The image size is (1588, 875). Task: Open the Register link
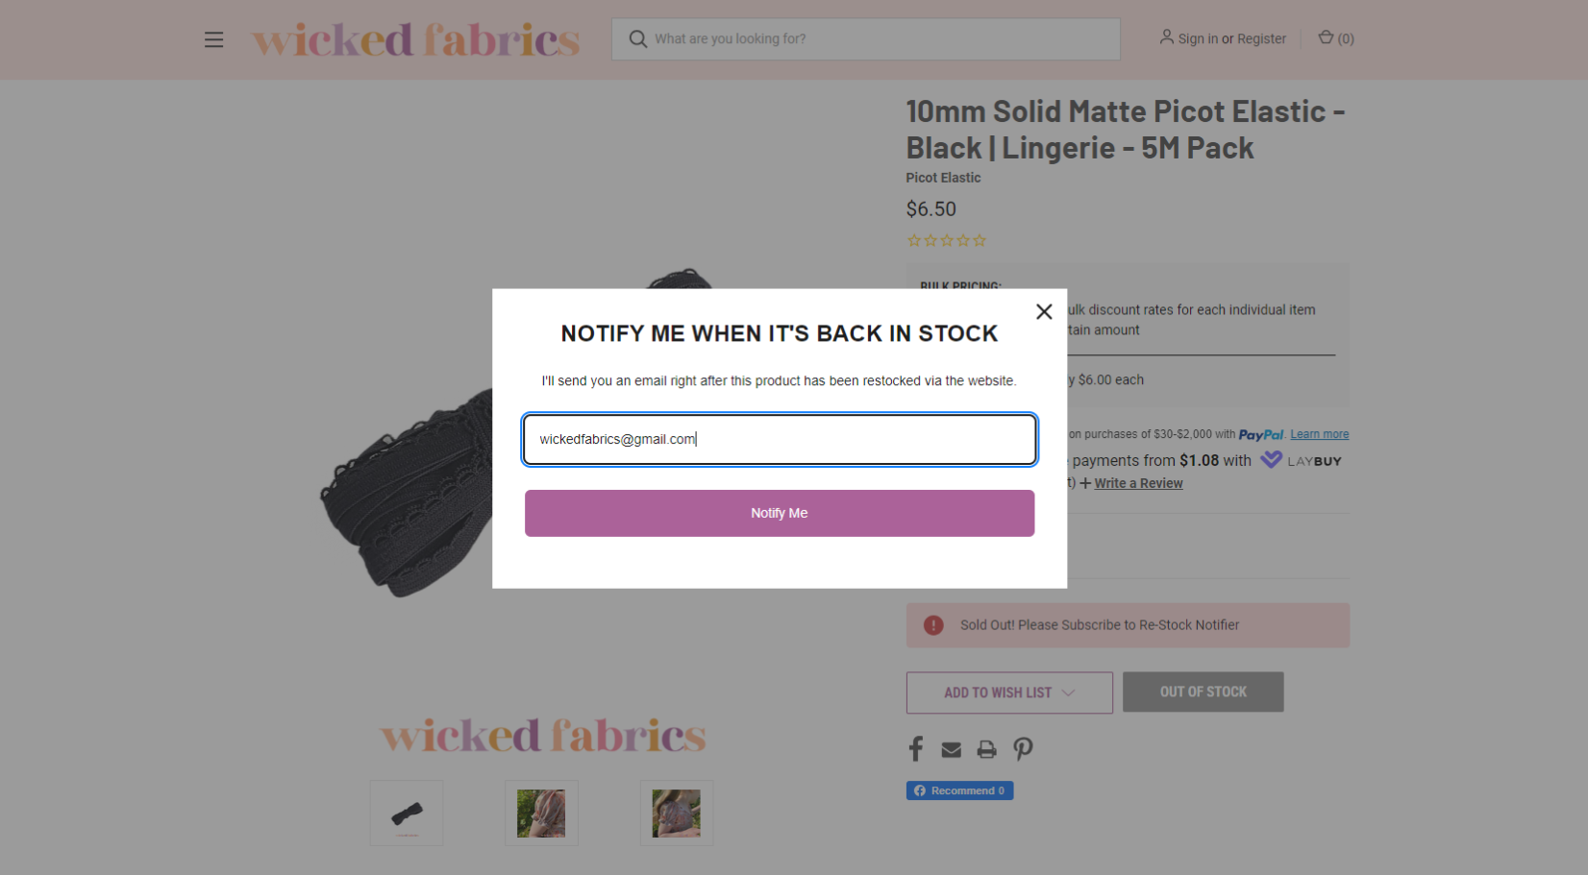coord(1261,38)
